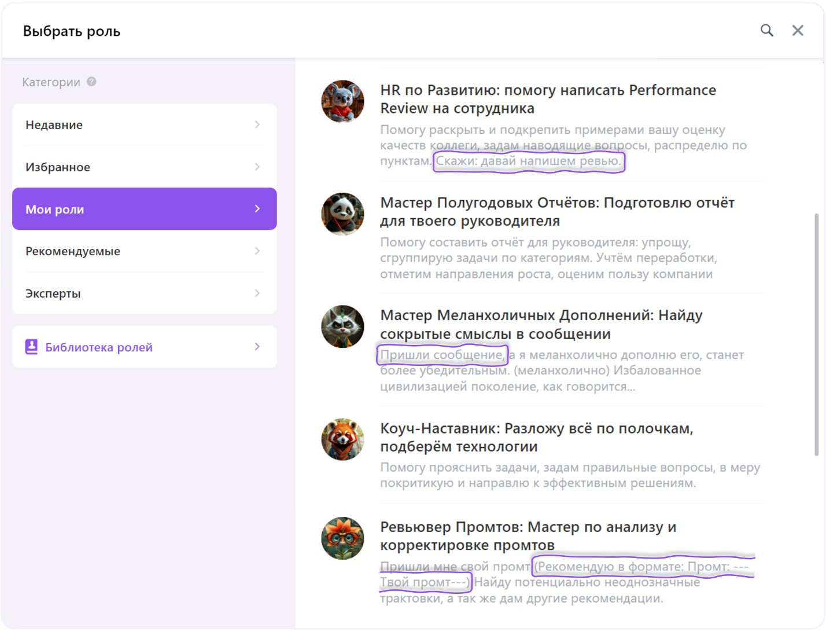Screen dimensions: 826x631
Task: Click the help icon next to Категории
Action: [91, 82]
